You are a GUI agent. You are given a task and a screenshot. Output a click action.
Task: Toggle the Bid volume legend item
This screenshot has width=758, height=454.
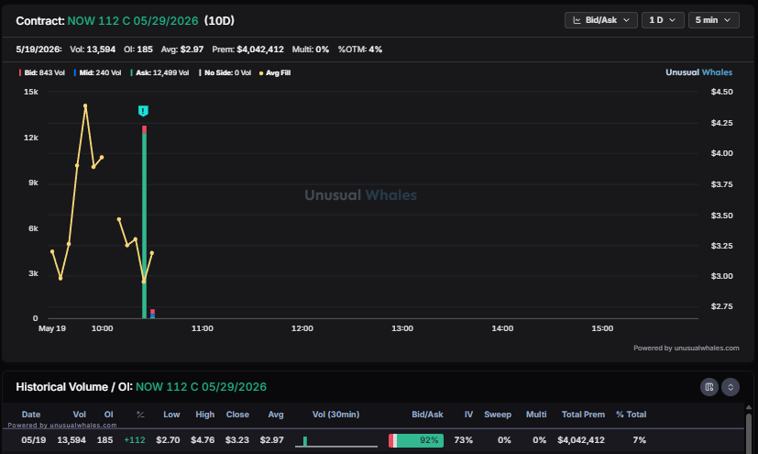click(x=42, y=73)
